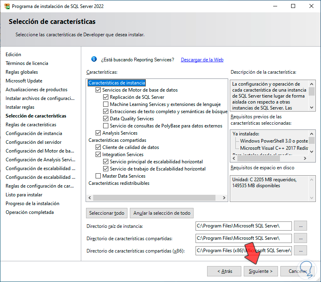
Task: Click the Directorio de características compartidas field
Action: (x=244, y=238)
